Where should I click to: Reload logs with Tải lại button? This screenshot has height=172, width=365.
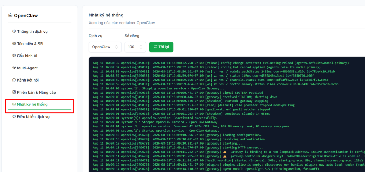click(x=161, y=47)
